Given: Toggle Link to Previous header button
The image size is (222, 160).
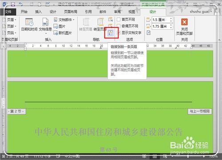Looking at the screenshot, I should coord(111,33).
